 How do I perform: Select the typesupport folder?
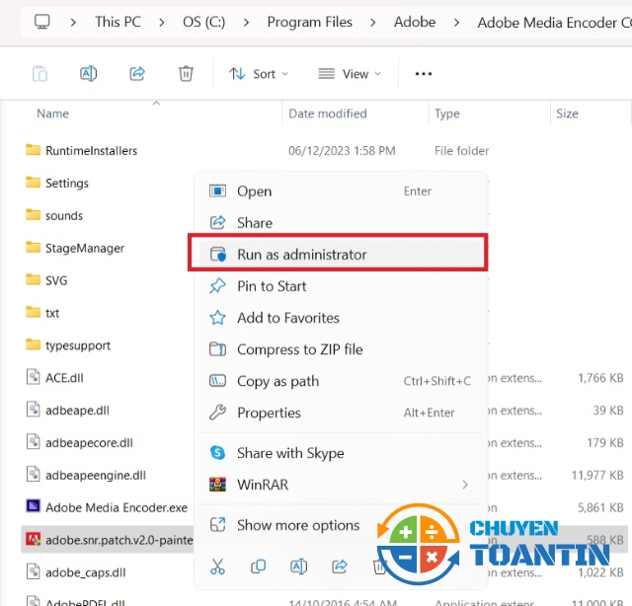coord(78,345)
